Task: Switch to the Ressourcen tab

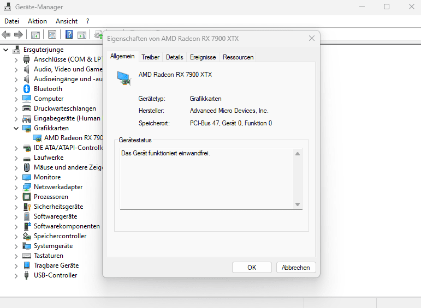Action: (238, 57)
